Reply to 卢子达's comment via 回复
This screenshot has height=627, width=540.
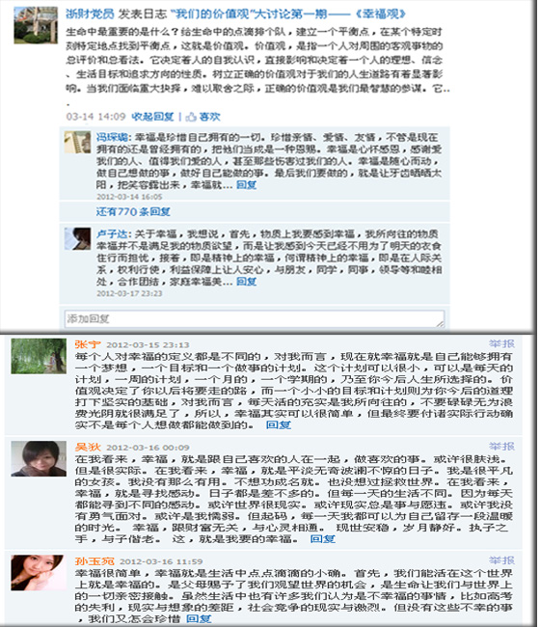point(246,282)
